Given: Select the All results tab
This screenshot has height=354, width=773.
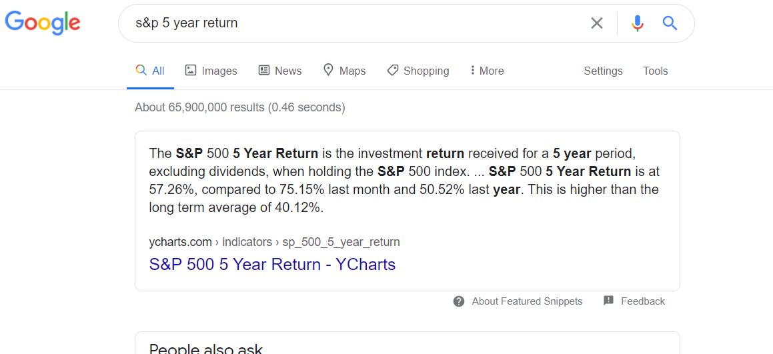Looking at the screenshot, I should (151, 71).
